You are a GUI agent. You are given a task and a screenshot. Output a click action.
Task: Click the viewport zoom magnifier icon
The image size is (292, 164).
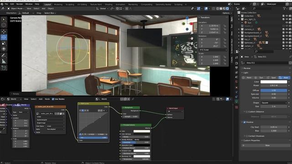tap(192, 33)
